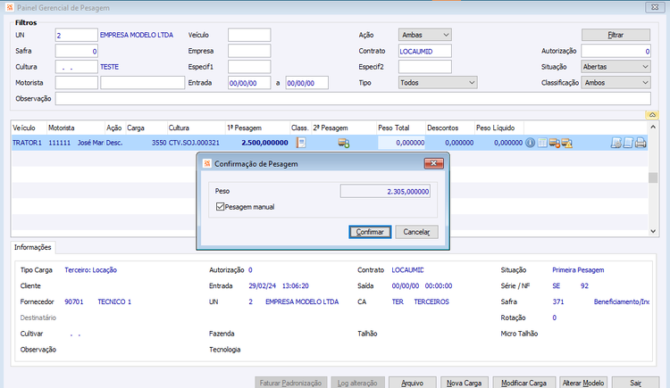The width and height of the screenshot is (670, 388).
Task: Click the Safra filter input field
Action: (77, 51)
